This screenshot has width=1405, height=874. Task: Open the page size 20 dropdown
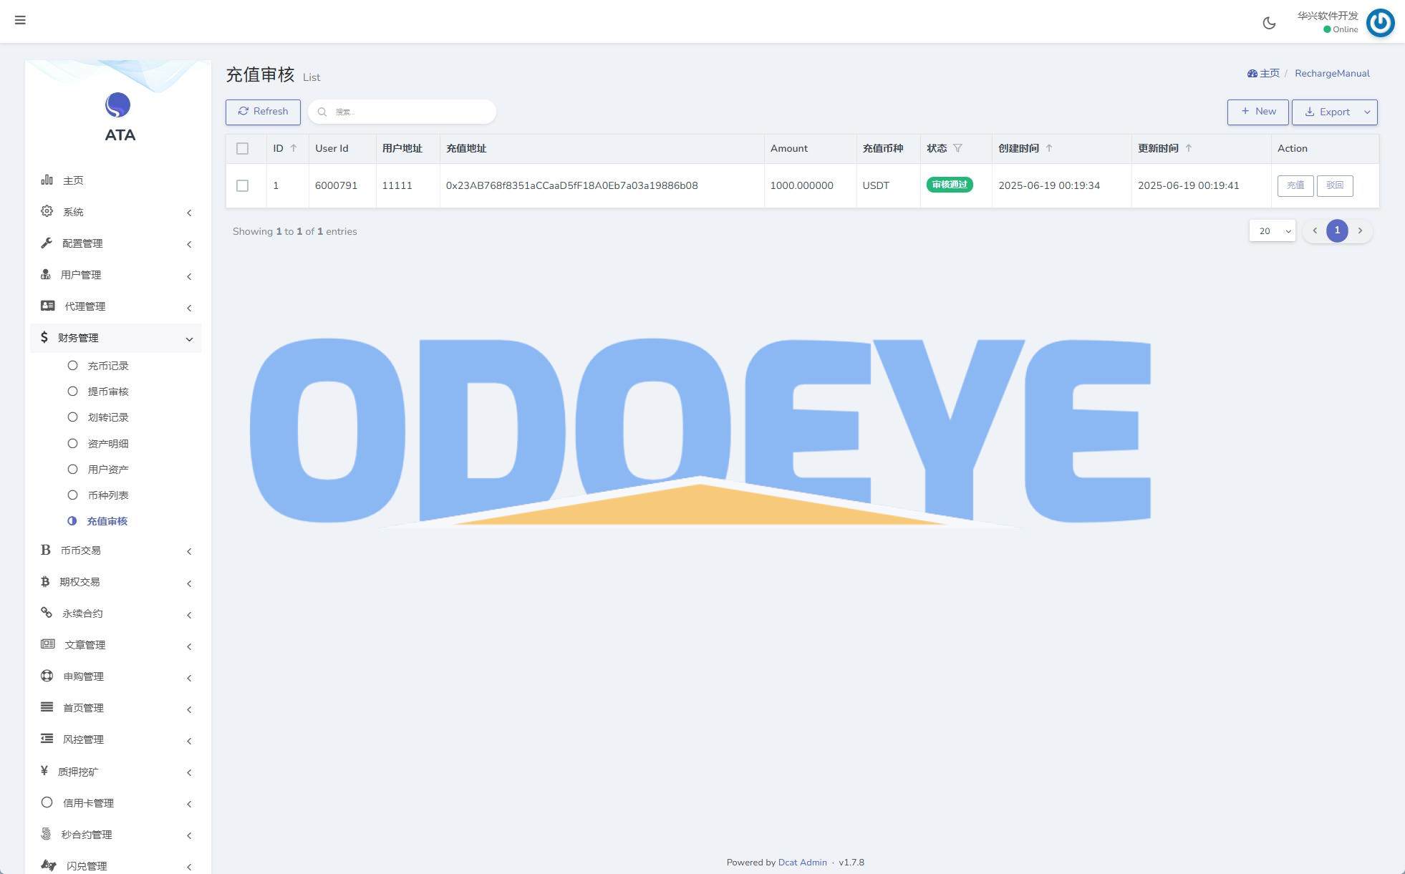pos(1273,230)
